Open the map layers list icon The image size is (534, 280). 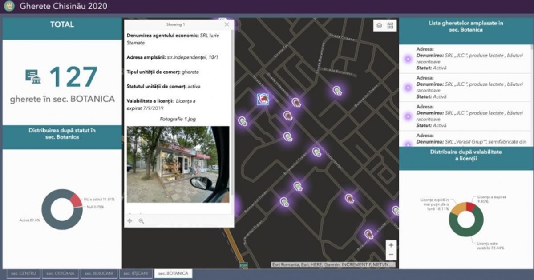pos(379,25)
